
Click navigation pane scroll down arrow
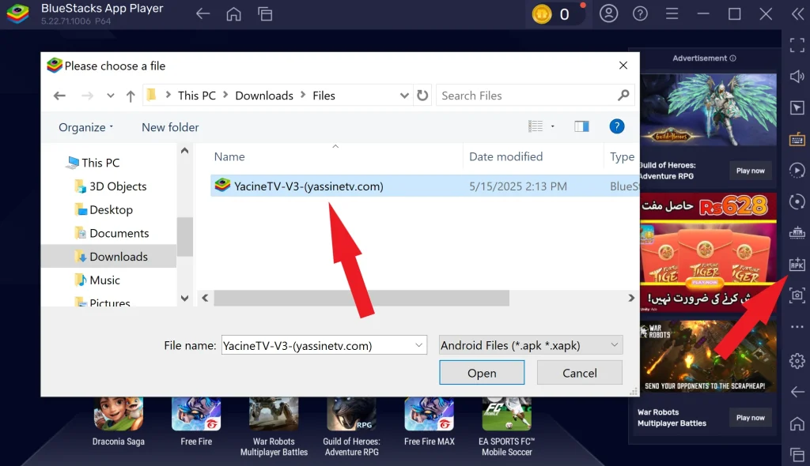(184, 299)
